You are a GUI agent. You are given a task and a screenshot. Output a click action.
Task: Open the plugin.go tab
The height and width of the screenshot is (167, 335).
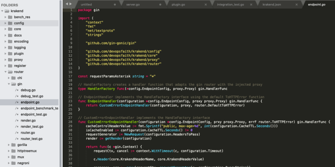click(178, 4)
